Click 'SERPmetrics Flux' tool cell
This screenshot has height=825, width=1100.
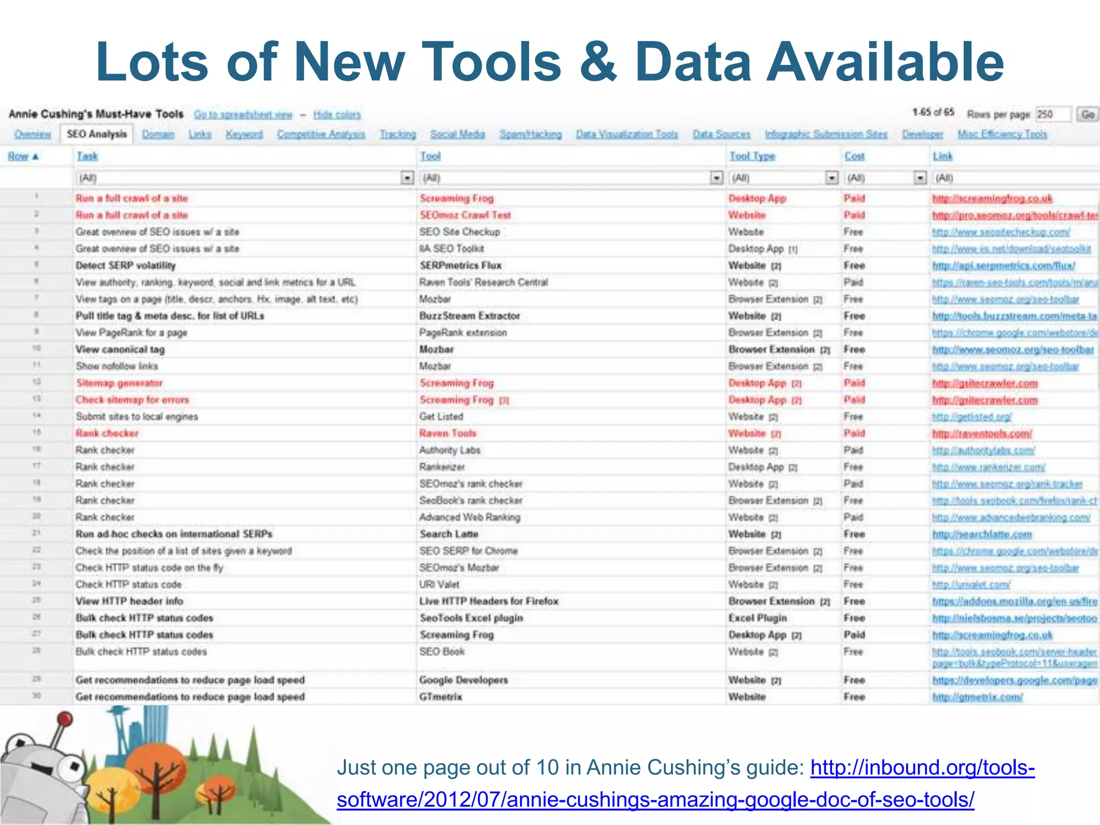(x=460, y=266)
